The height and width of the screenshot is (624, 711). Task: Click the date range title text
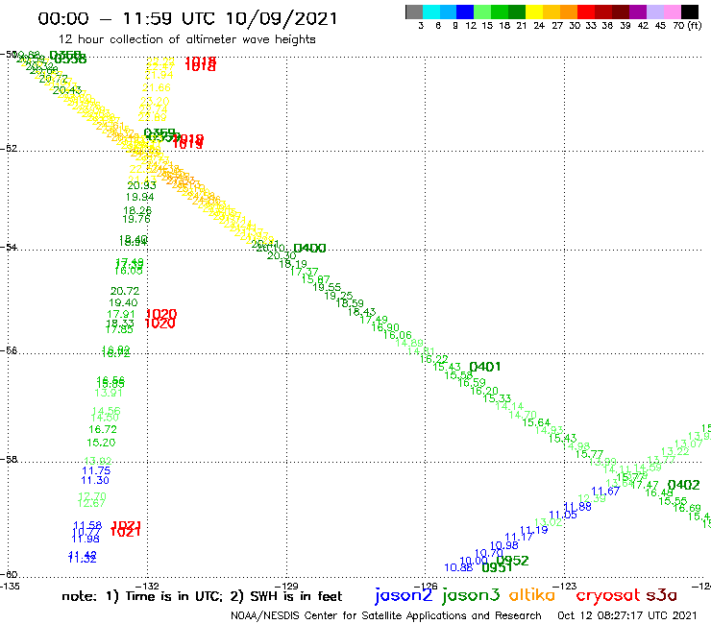point(187,18)
